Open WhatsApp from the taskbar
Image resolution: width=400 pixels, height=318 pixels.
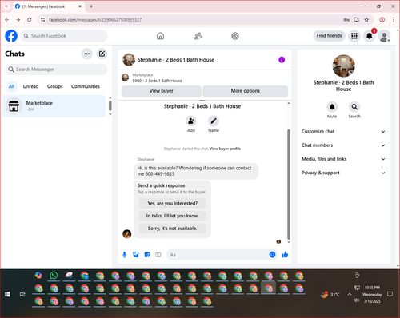click(x=54, y=275)
